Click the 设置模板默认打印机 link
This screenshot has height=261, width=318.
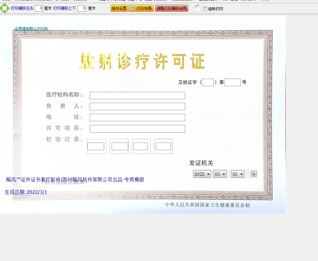pyautogui.click(x=31, y=29)
